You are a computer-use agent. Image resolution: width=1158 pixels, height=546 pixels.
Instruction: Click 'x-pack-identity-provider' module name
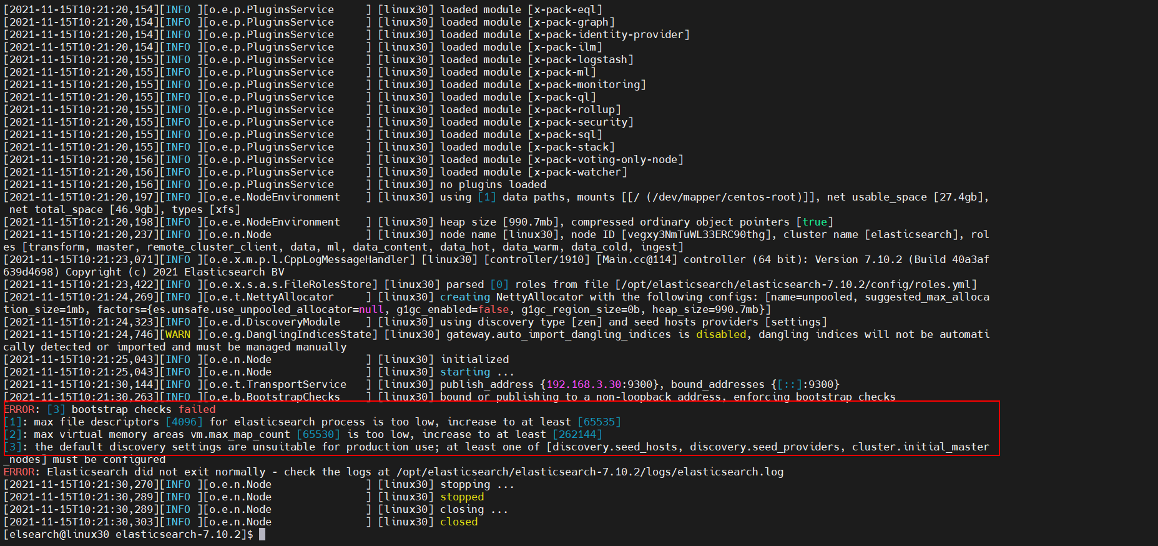(x=609, y=34)
